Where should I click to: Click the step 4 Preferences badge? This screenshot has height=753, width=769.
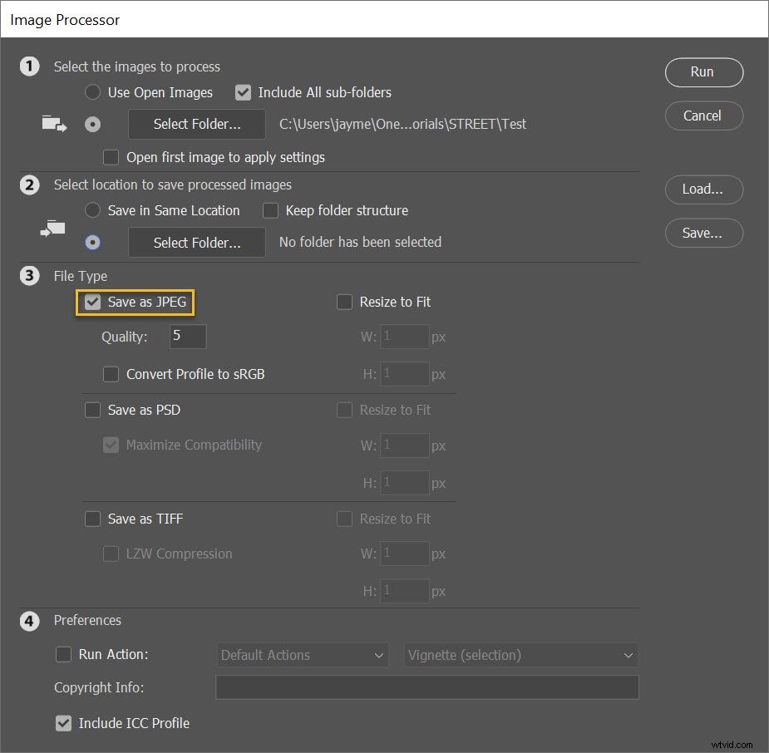point(30,621)
